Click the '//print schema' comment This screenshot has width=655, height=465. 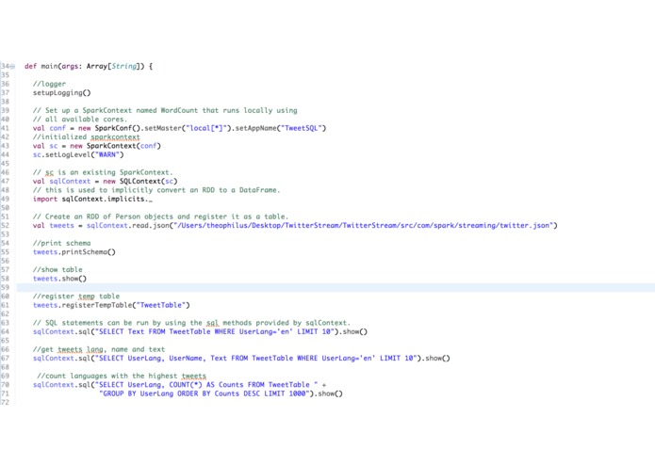point(62,243)
